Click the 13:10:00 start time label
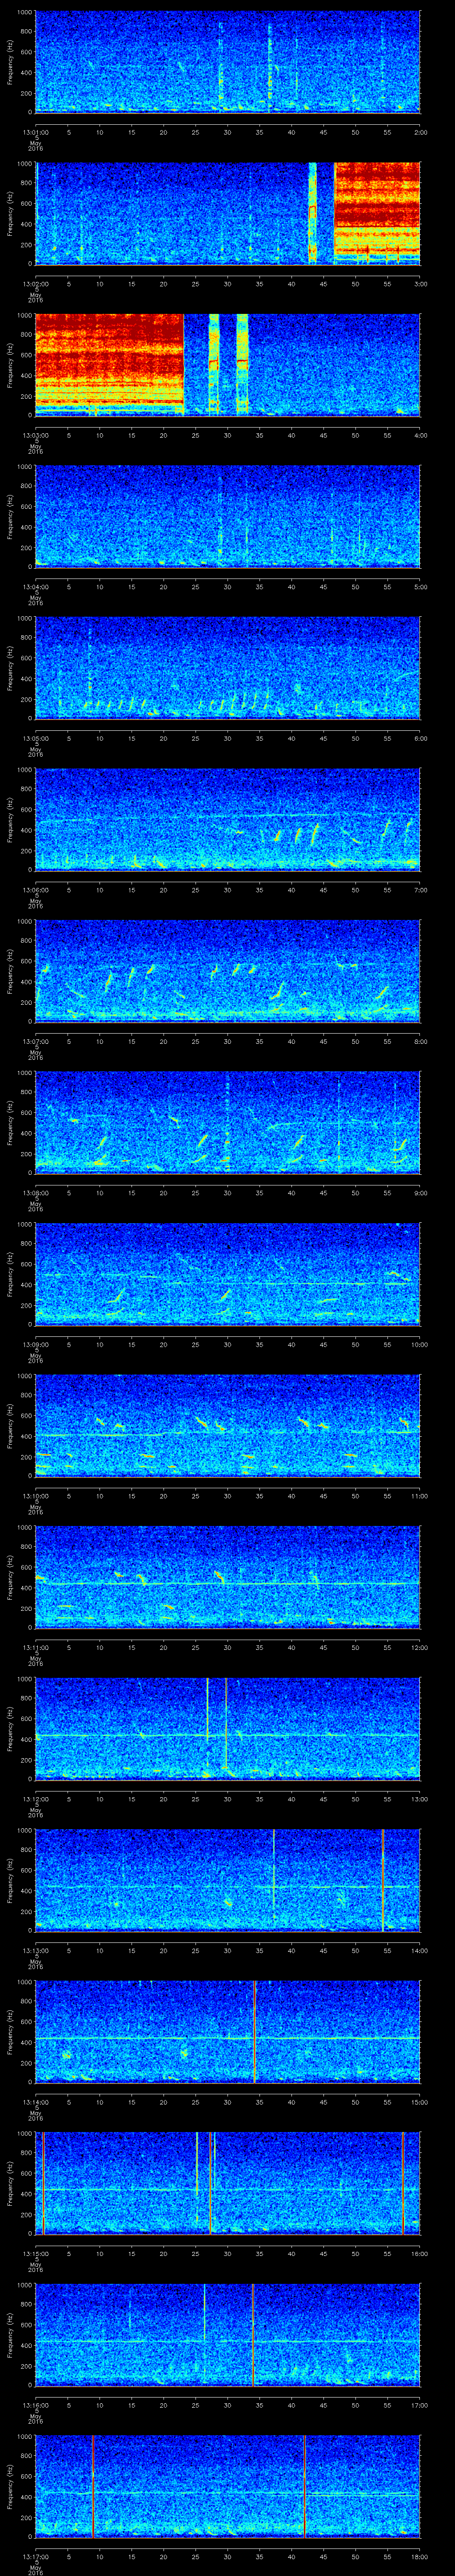Screen dimensions: 455x2576 (35, 1495)
